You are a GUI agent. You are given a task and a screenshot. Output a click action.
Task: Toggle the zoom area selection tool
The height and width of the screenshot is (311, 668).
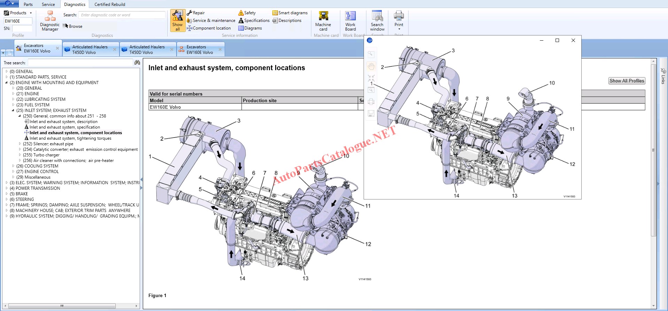[371, 54]
